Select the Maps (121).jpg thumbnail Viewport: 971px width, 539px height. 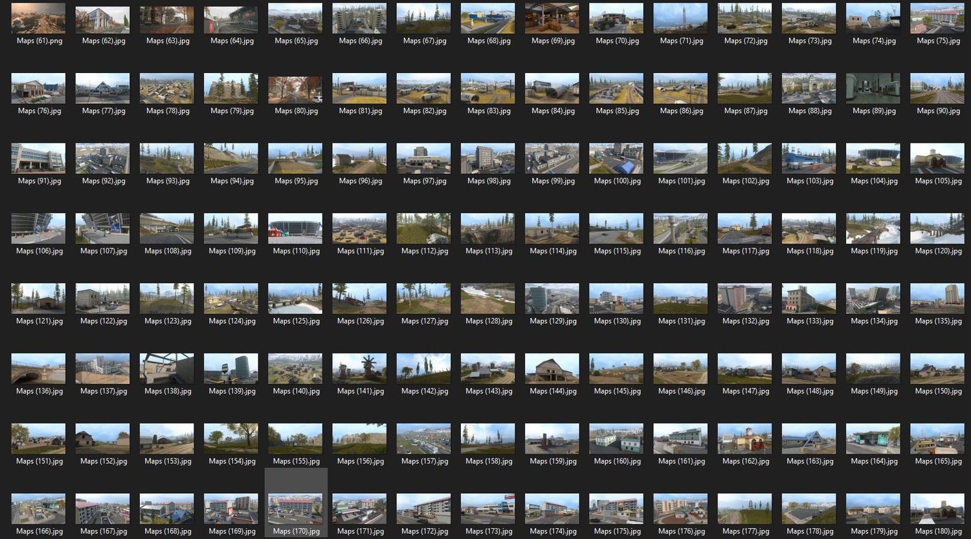(x=39, y=299)
